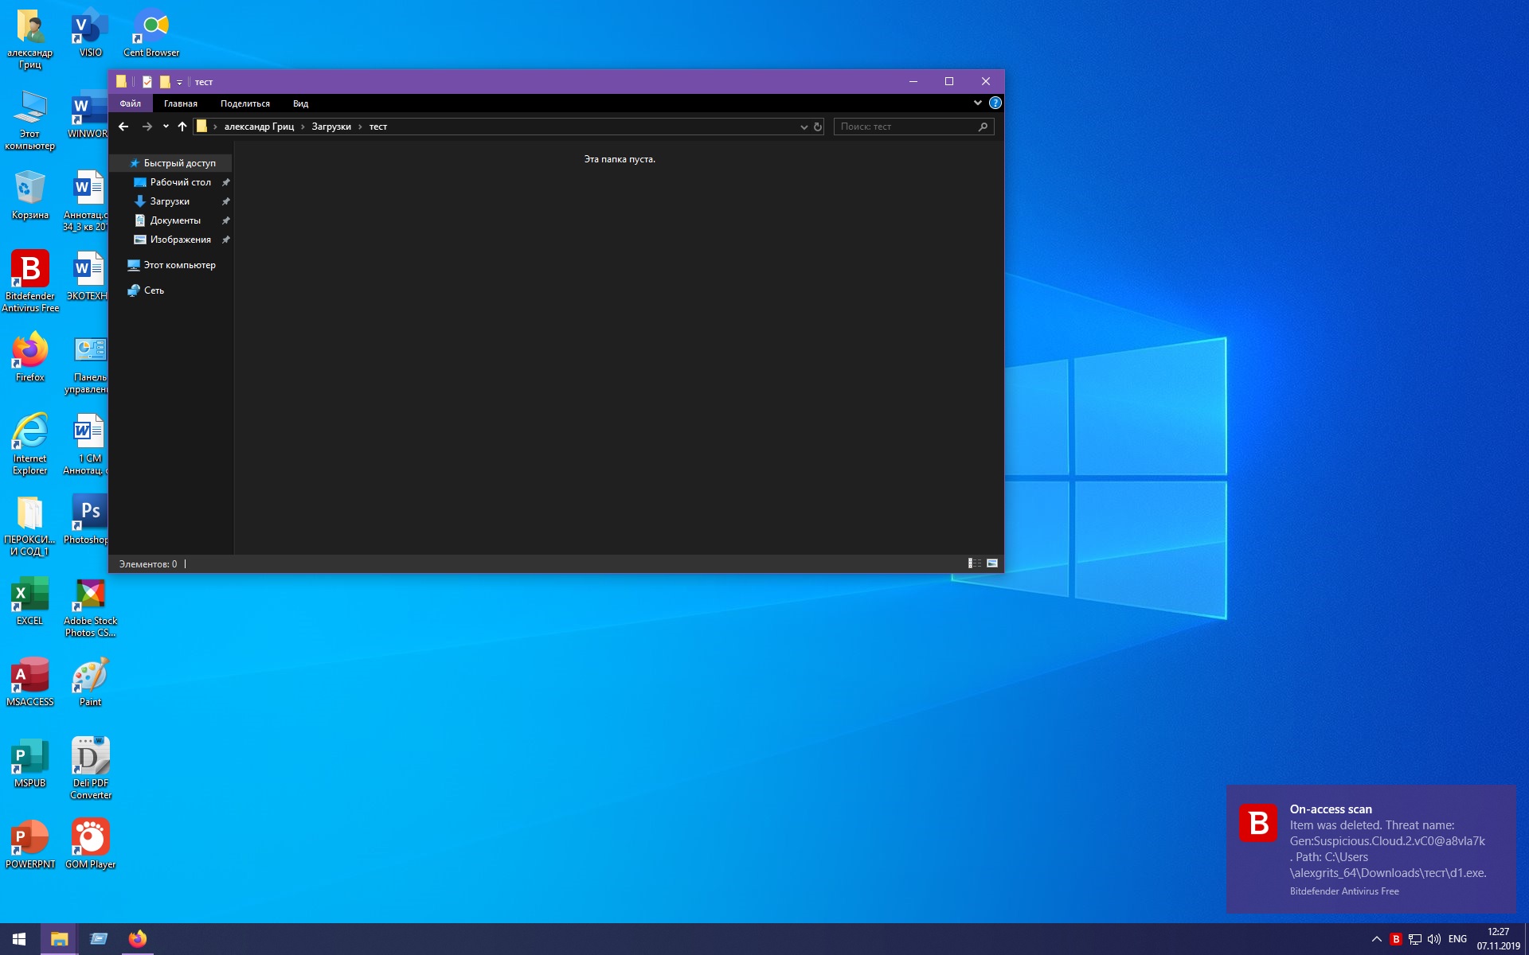Open the Explorer help icon

click(995, 103)
